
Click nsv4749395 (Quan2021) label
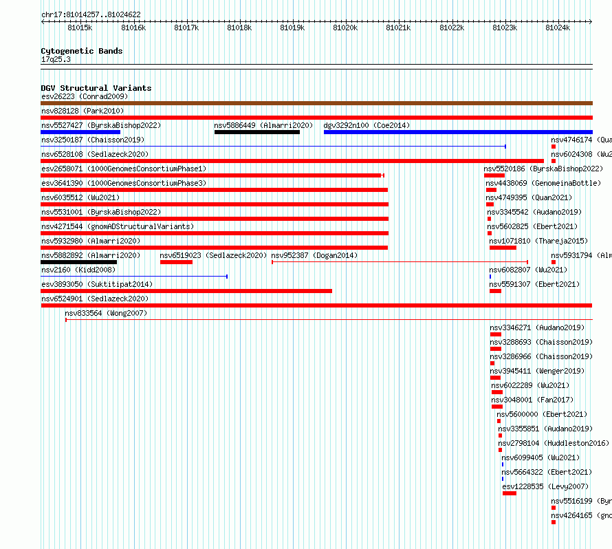coord(529,197)
